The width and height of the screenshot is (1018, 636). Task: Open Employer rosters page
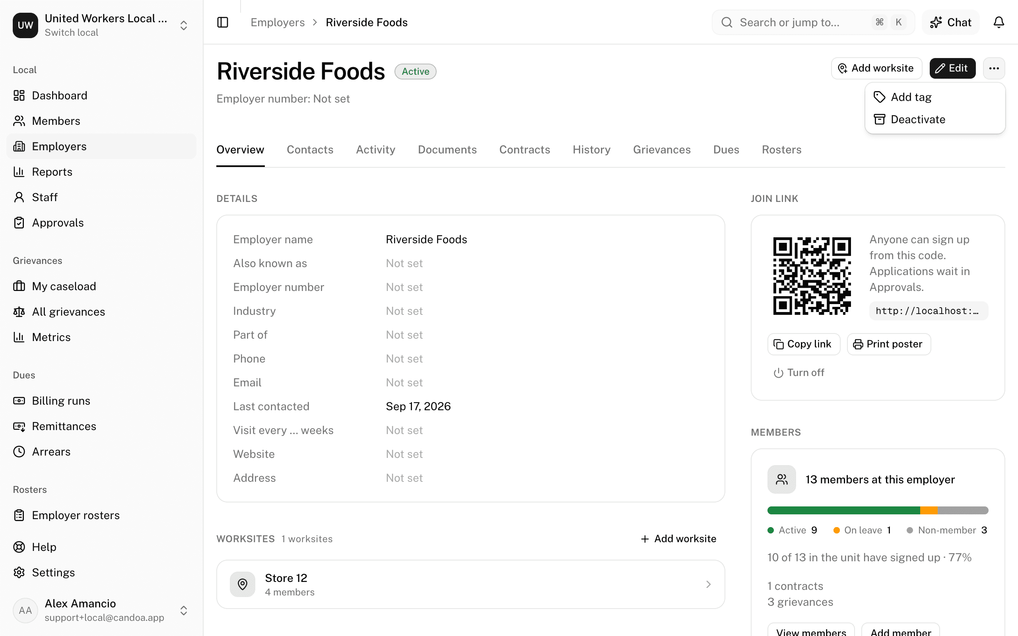pos(101,515)
